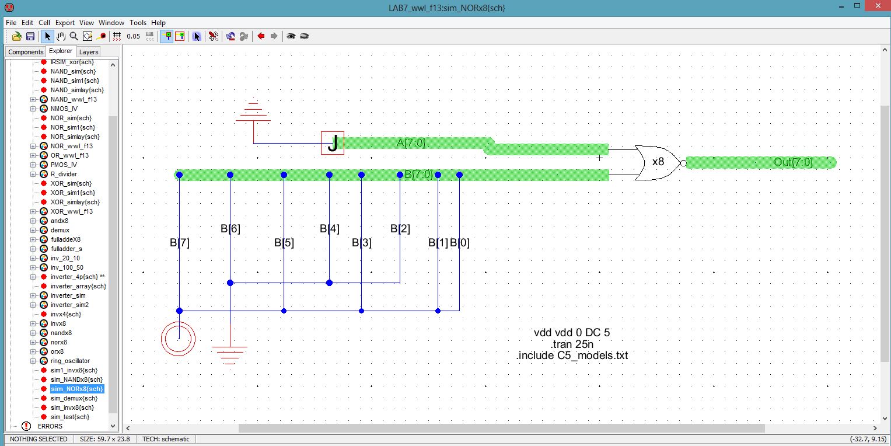Screen dimensions: 891x446
Task: Choose the Outline Edit tool
Action: pos(88,36)
